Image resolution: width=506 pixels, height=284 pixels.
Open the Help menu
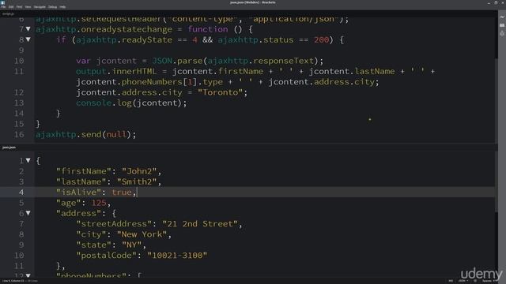62,7
